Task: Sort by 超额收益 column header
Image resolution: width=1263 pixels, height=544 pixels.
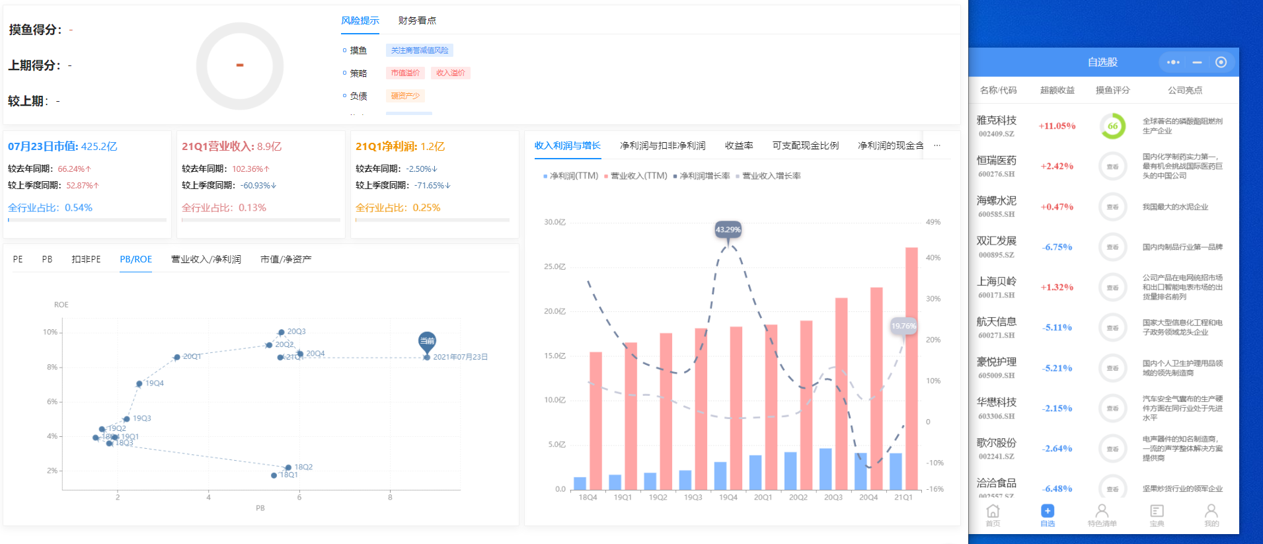Action: click(x=1057, y=90)
